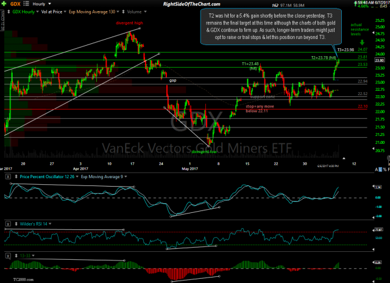Toggle the L (log) scale button
This screenshot has height=283, width=390.
coord(380,170)
